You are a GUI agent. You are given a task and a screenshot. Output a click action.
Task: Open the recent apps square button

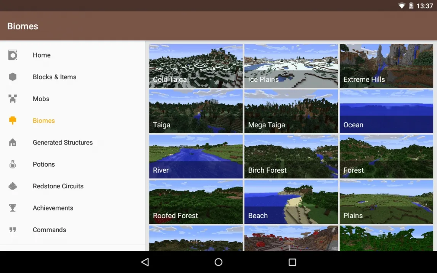click(x=292, y=262)
